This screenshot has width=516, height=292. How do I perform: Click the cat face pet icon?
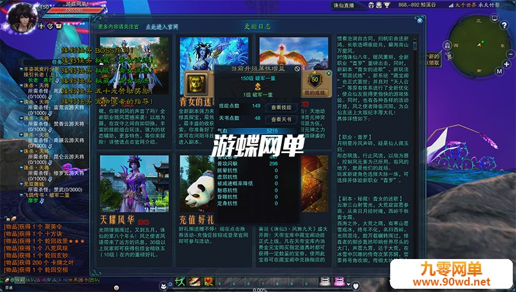point(164,286)
